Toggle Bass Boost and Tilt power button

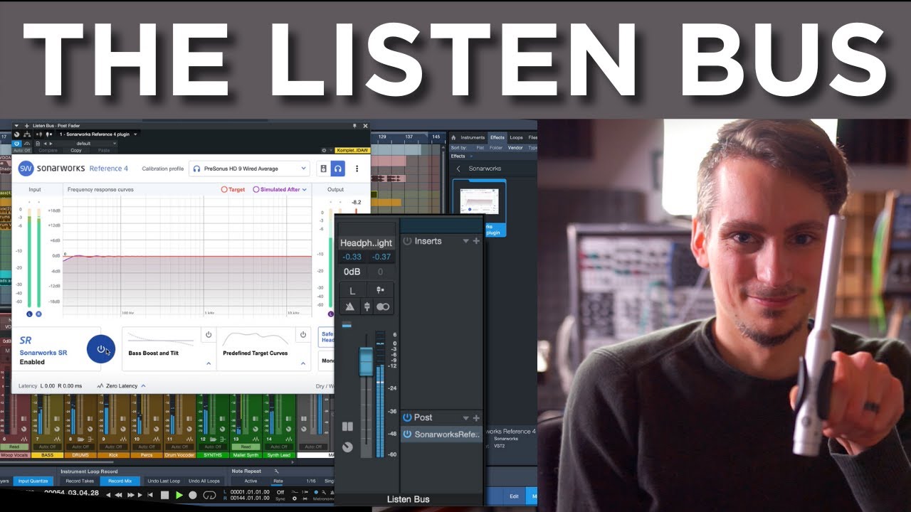click(x=209, y=334)
